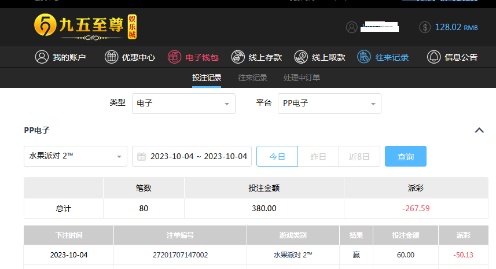Click the 我的账户 person icon
The height and width of the screenshot is (269, 496).
(x=42, y=57)
